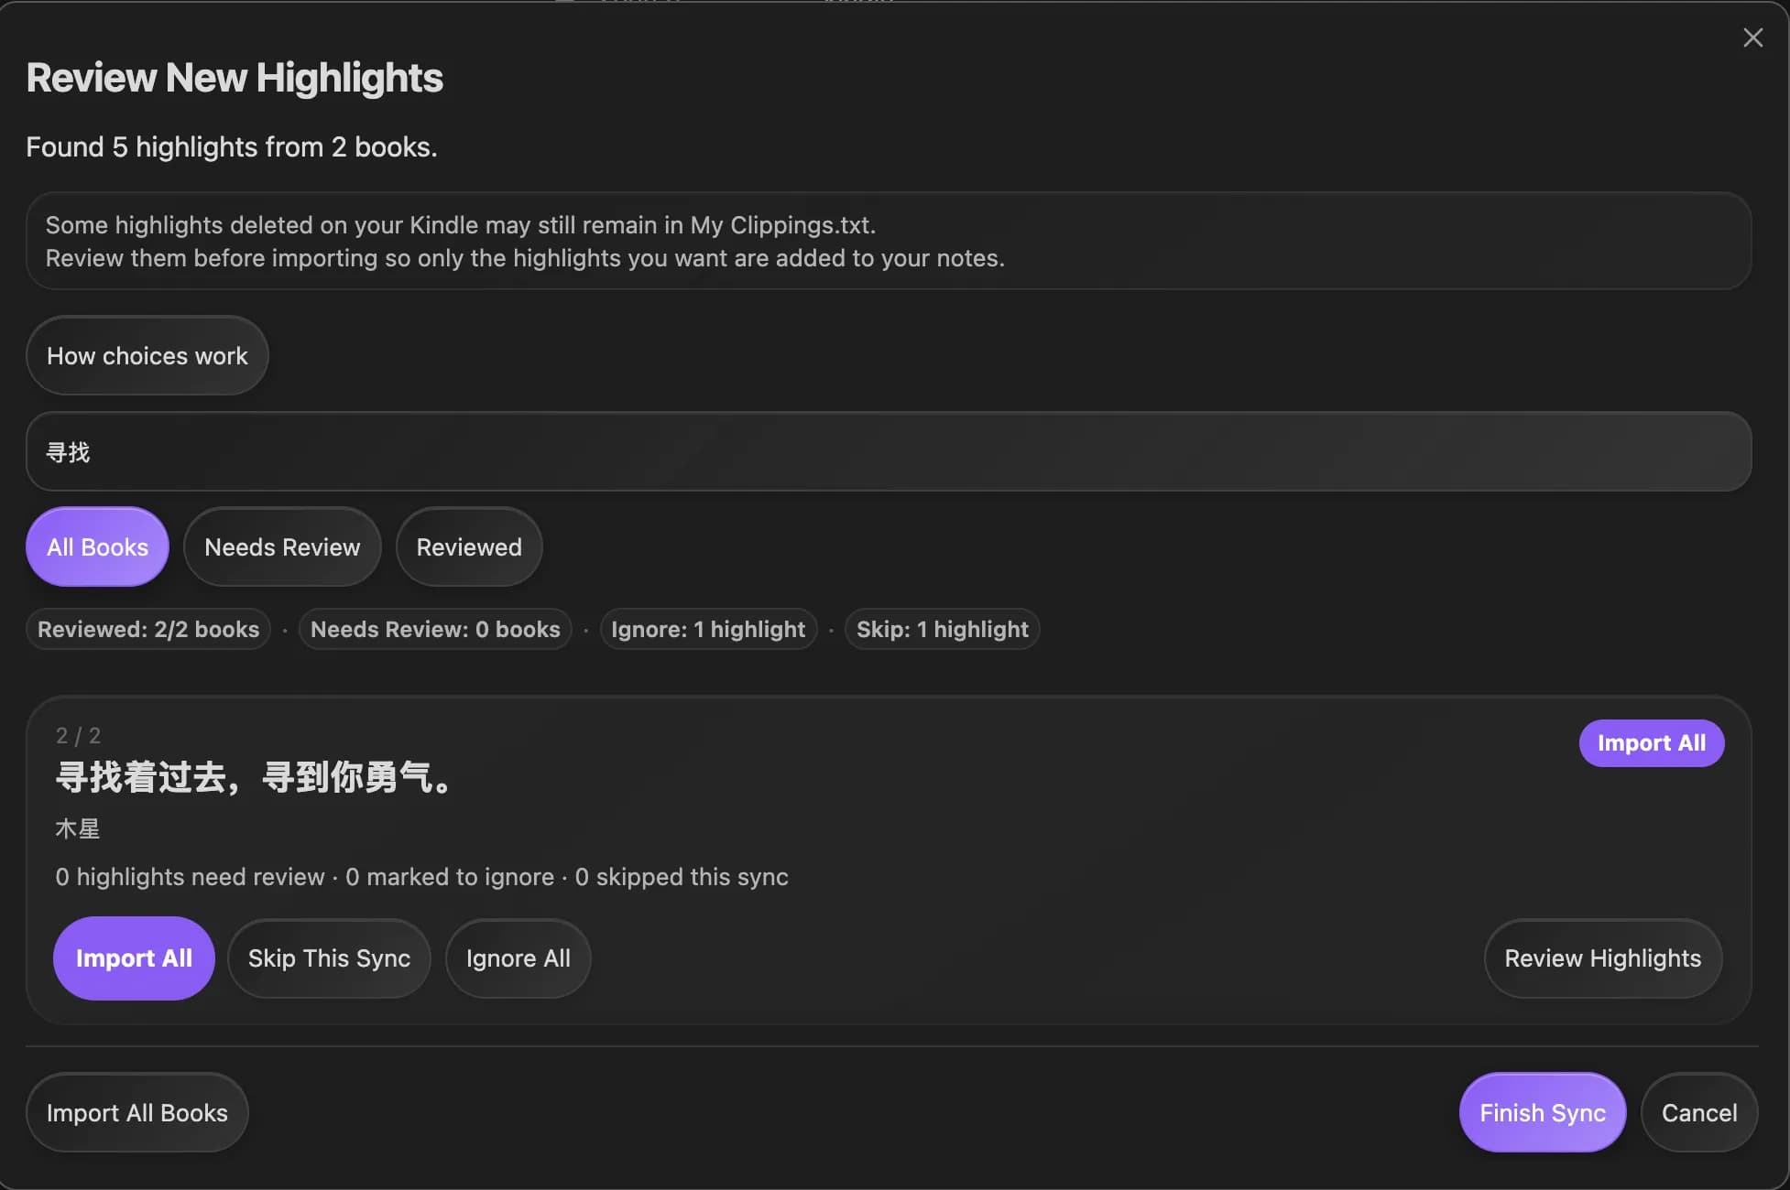This screenshot has width=1790, height=1190.
Task: Click the small Import All badge in card header
Action: (x=1652, y=743)
